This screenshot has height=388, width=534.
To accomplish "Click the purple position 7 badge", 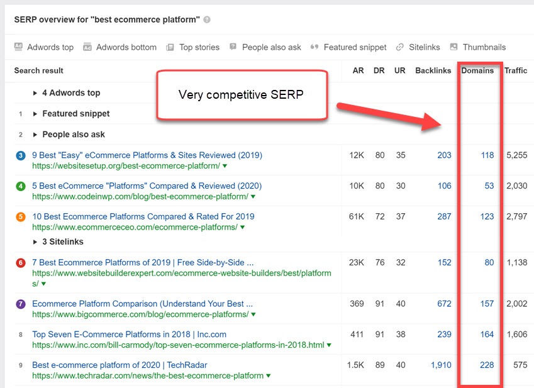I will coord(21,304).
